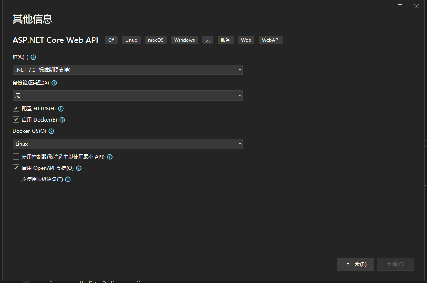Click the 框架(F) label

coord(20,57)
